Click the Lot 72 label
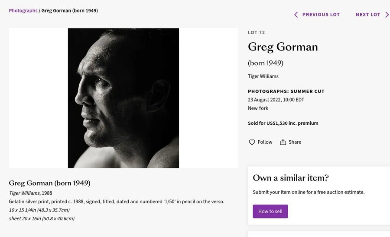Screen dimensions: 390x237 tap(256, 32)
